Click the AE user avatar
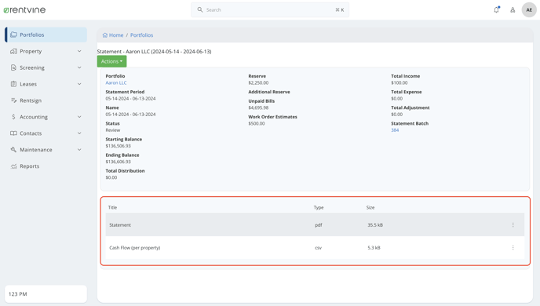The image size is (540, 306). pyautogui.click(x=529, y=9)
